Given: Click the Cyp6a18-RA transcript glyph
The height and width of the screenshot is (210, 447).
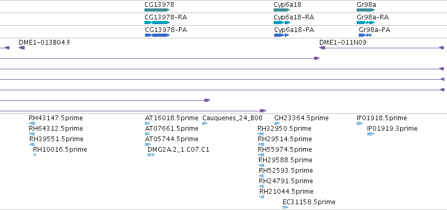Looking at the screenshot, I should [x=282, y=23].
